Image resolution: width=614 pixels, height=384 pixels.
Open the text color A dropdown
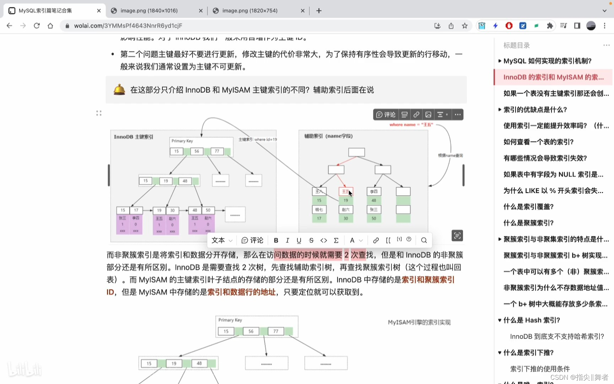click(356, 240)
